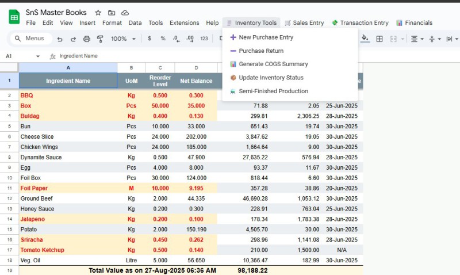Select the paint format tool
Screen dimensions: 460x275
[100, 39]
